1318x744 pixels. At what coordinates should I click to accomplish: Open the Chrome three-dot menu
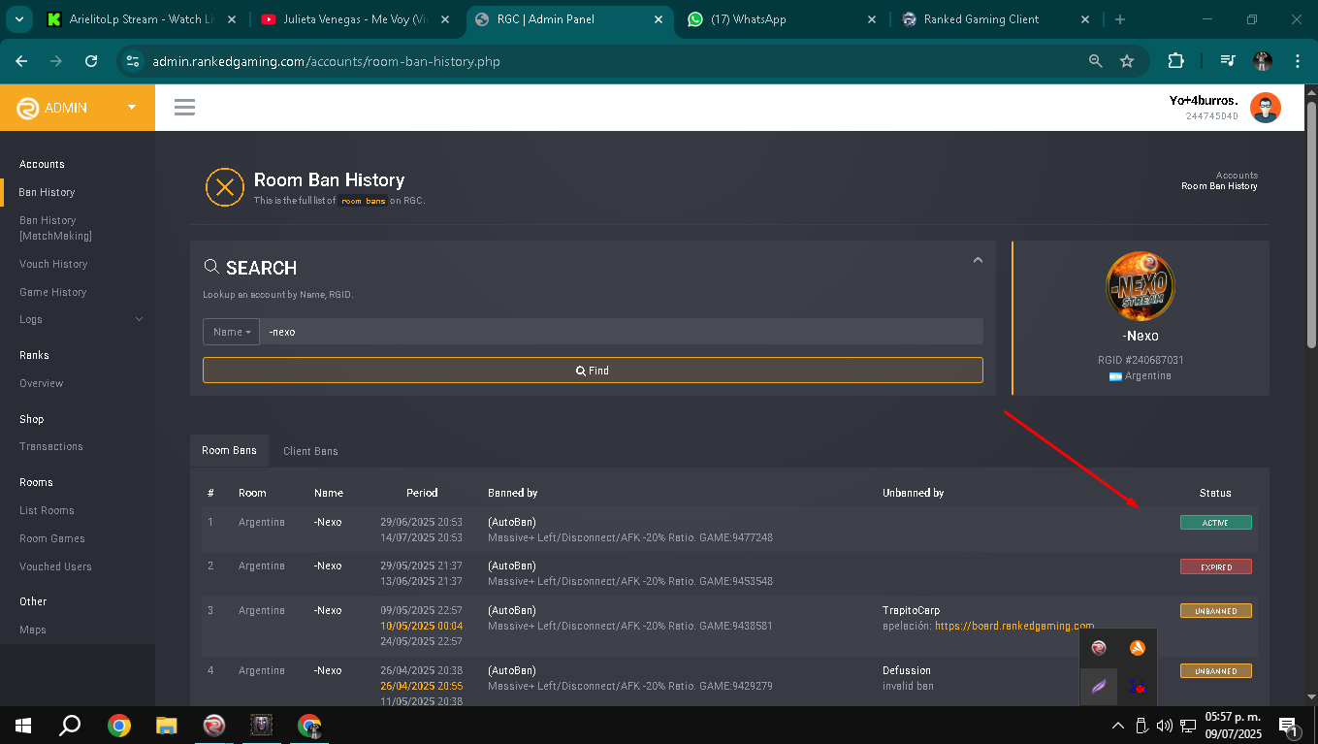[x=1298, y=61]
